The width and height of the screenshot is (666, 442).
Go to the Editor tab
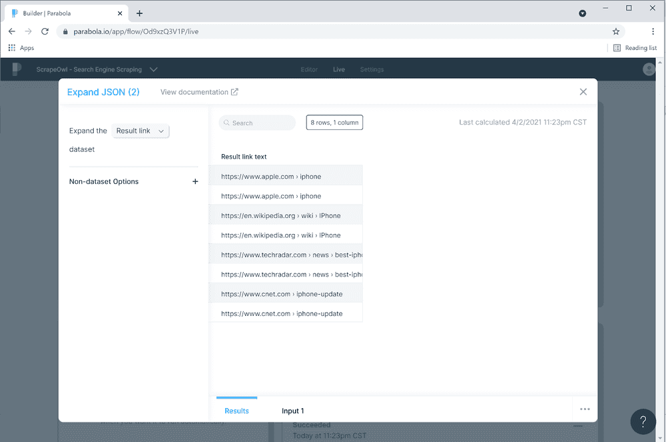click(309, 69)
